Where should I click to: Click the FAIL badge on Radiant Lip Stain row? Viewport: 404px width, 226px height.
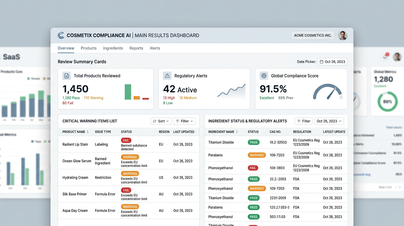click(x=126, y=140)
